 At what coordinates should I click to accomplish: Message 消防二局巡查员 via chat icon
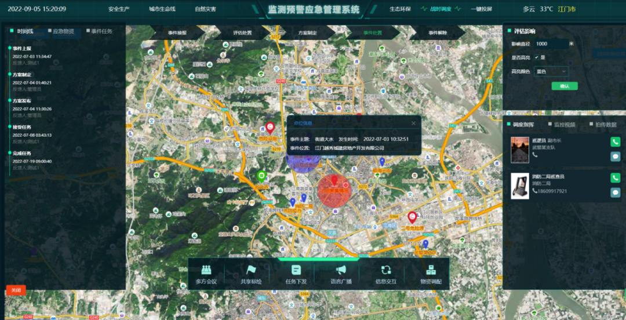click(615, 192)
